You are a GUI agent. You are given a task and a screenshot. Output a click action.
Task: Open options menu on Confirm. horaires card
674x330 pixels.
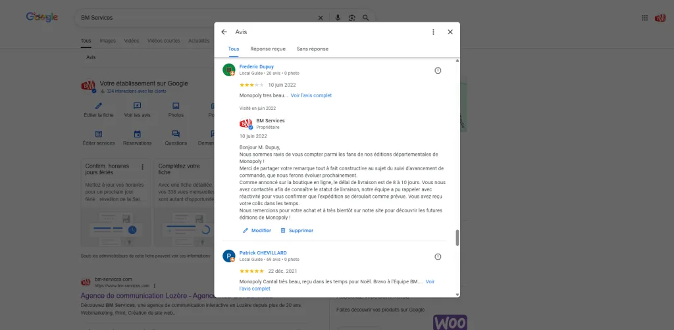143,166
